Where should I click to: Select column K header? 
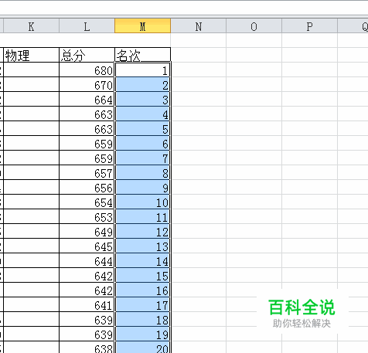click(x=31, y=25)
